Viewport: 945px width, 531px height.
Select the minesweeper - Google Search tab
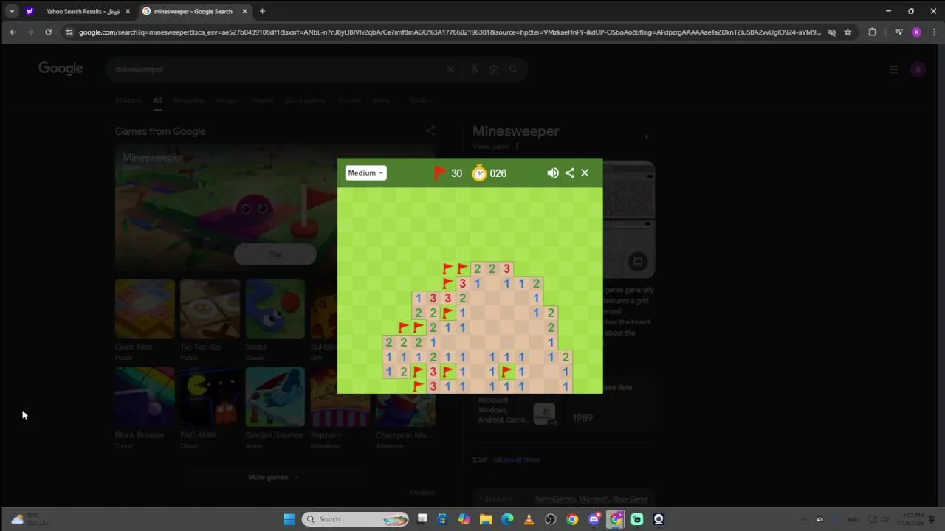pos(194,11)
